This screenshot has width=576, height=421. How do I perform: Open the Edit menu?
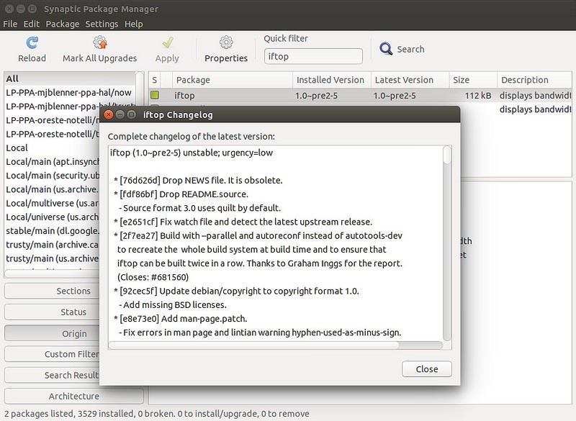(31, 24)
